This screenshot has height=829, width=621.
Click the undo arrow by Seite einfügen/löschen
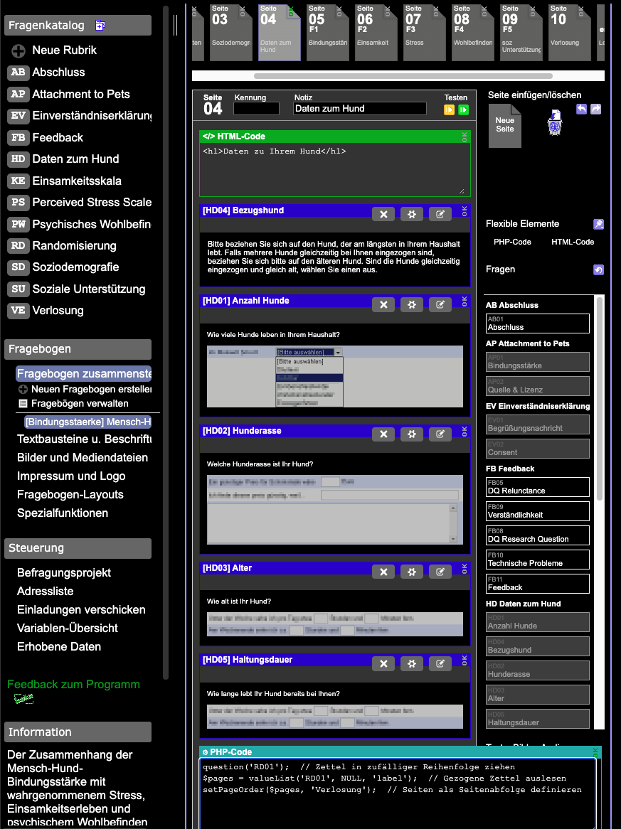pyautogui.click(x=581, y=109)
